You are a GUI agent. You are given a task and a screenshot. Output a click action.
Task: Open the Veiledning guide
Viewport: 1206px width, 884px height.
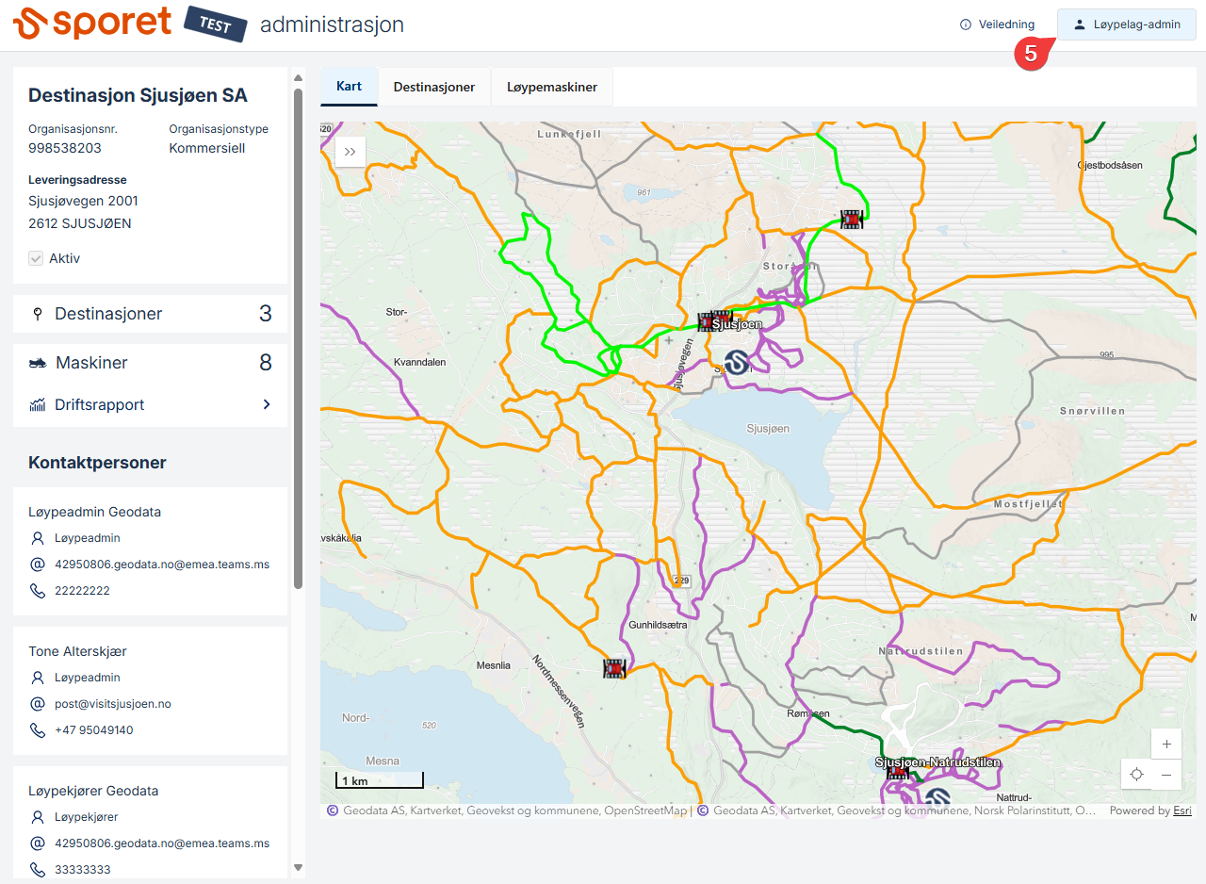pos(997,25)
